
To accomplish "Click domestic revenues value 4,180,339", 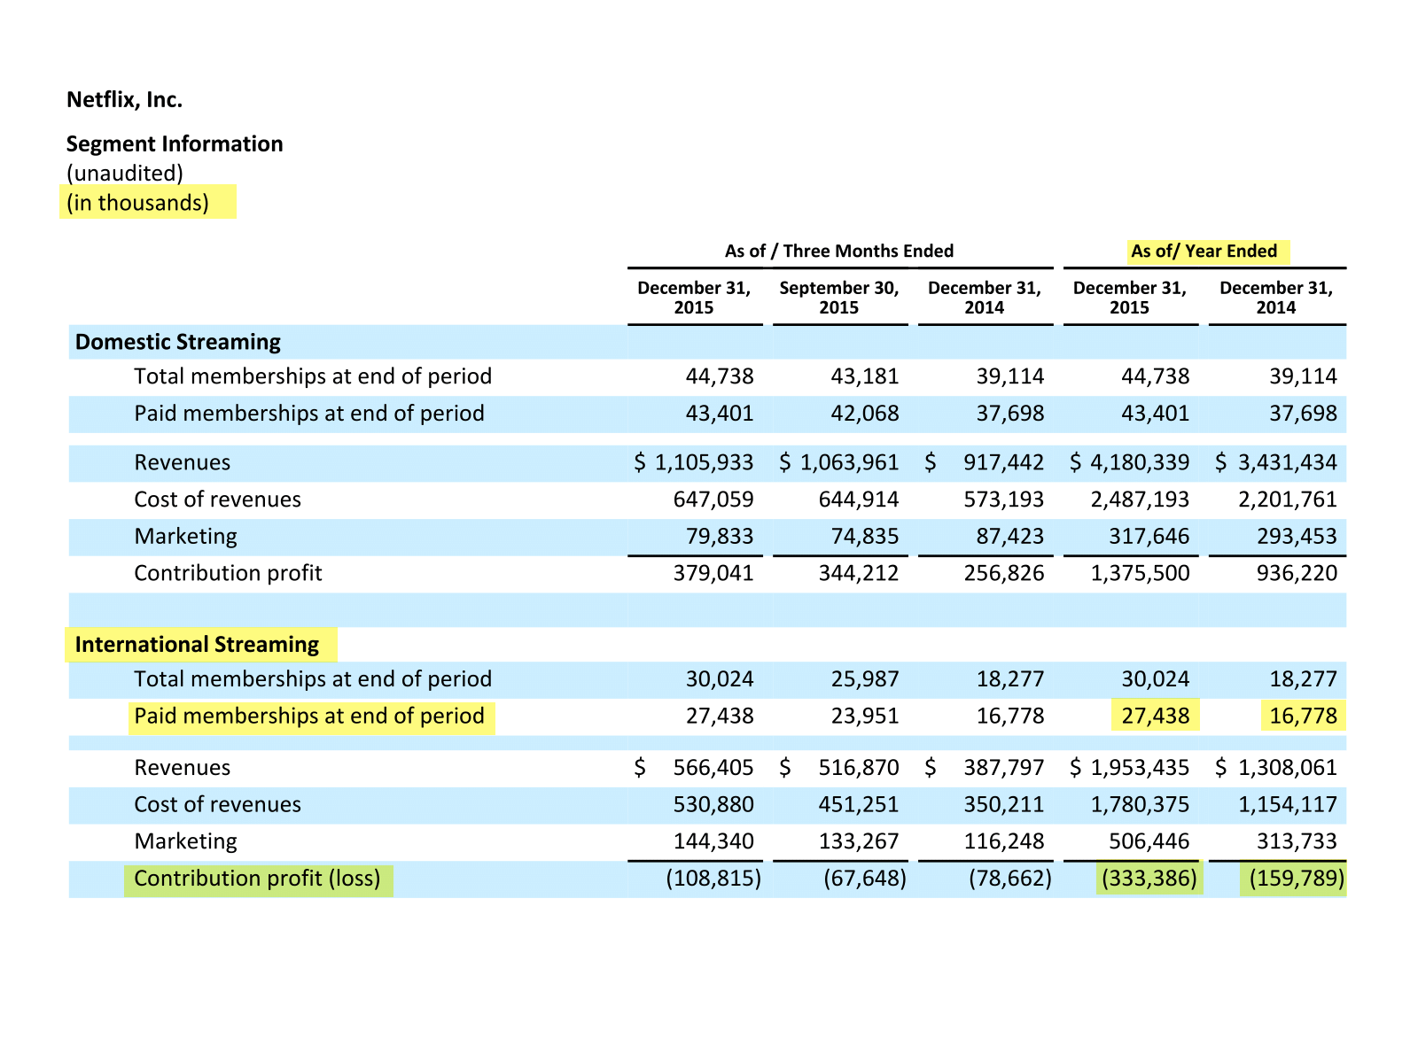I will pos(1140,462).
